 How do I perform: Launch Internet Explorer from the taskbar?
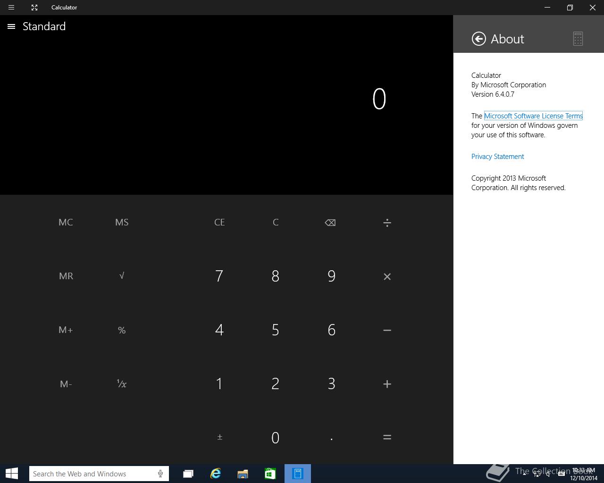click(215, 474)
